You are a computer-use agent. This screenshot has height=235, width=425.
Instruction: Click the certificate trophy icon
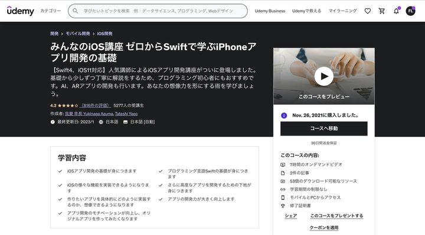pos(283,206)
